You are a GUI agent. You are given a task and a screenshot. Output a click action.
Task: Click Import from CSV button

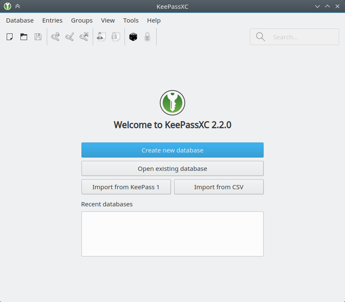click(219, 187)
